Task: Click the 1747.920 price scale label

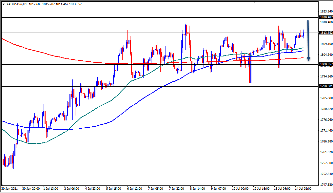Action: [326, 185]
